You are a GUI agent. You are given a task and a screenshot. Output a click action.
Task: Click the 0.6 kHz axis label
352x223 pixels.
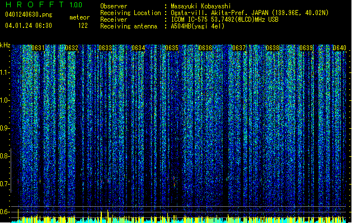coord(4,212)
